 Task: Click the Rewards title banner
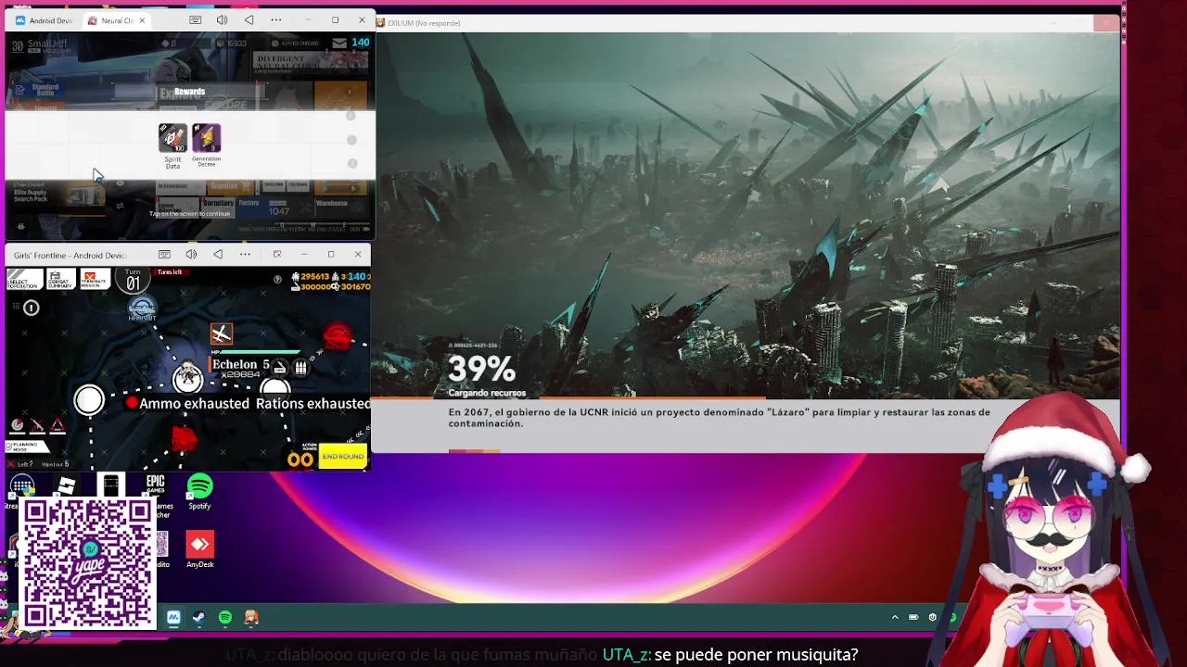pyautogui.click(x=189, y=92)
